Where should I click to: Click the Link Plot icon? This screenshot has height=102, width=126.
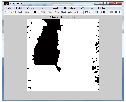(88, 12)
